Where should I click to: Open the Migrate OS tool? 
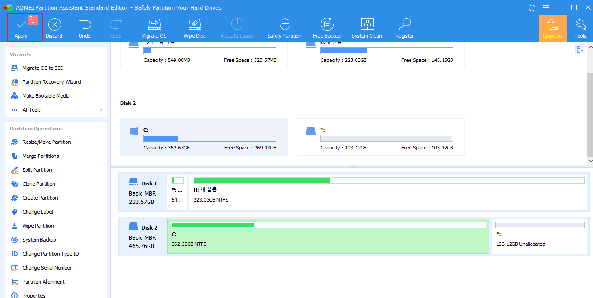click(154, 28)
